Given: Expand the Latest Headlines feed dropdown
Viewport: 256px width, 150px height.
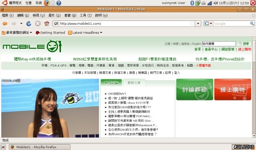Looking at the screenshot, I should click(x=85, y=33).
